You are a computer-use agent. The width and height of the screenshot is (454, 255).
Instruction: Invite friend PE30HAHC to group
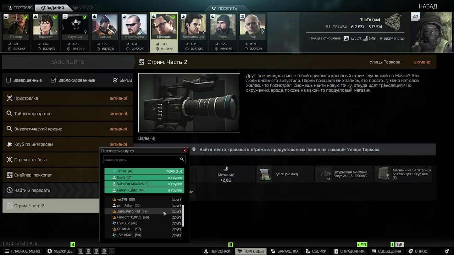pyautogui.click(x=144, y=229)
